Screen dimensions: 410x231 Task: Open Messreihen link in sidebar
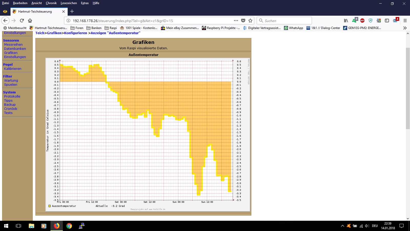pos(13,45)
